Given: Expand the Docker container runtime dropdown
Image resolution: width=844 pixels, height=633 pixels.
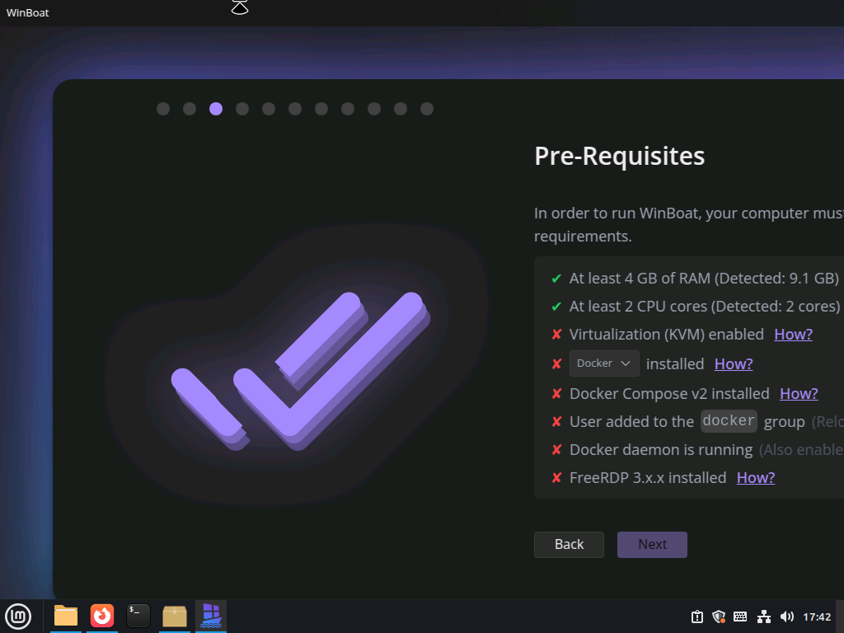Looking at the screenshot, I should (604, 363).
